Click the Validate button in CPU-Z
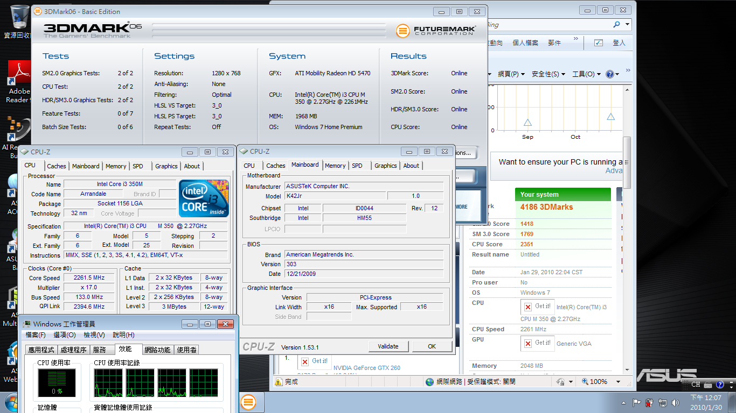Screen dimensions: 736x413 tap(388, 346)
